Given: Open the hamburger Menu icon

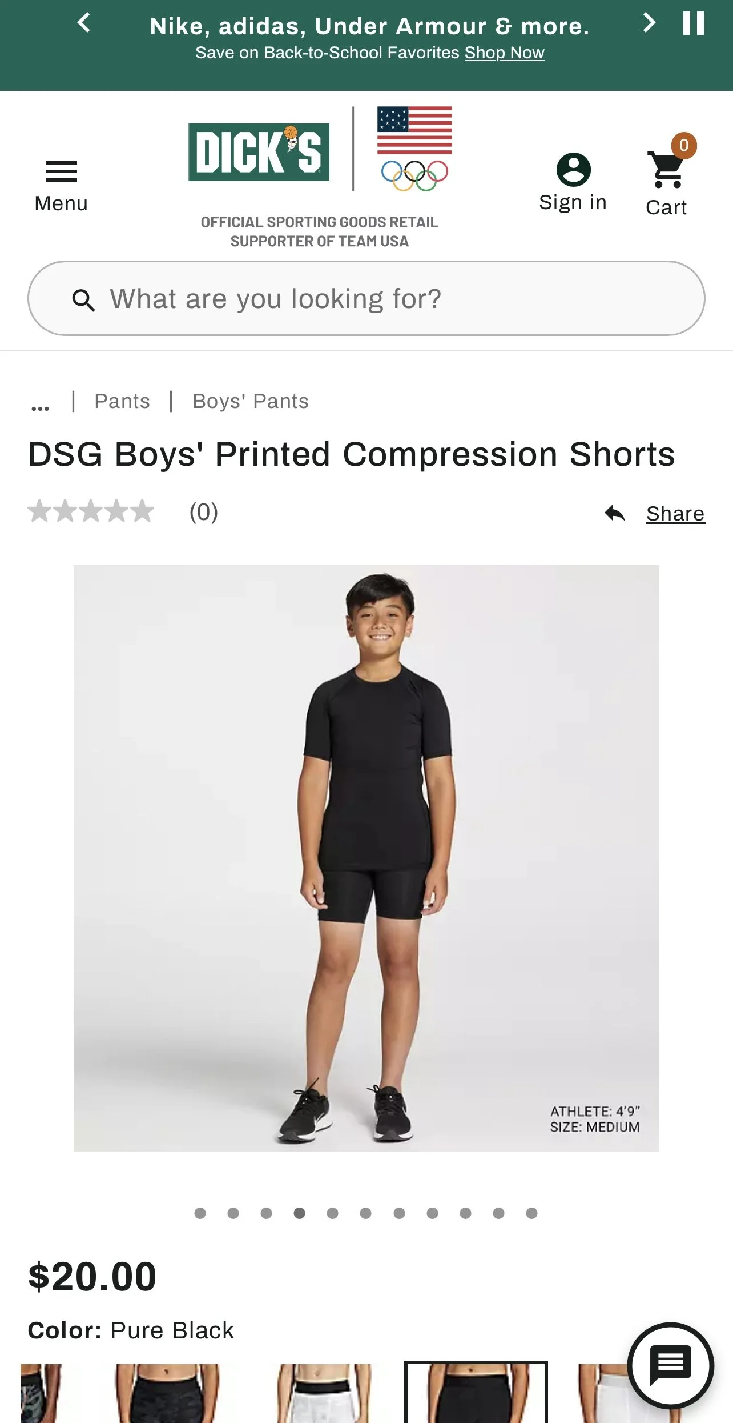Looking at the screenshot, I should click(x=61, y=171).
